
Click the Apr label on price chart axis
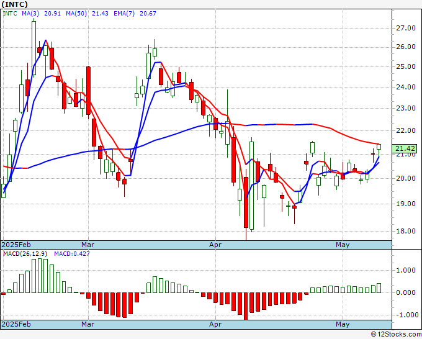[x=215, y=245]
